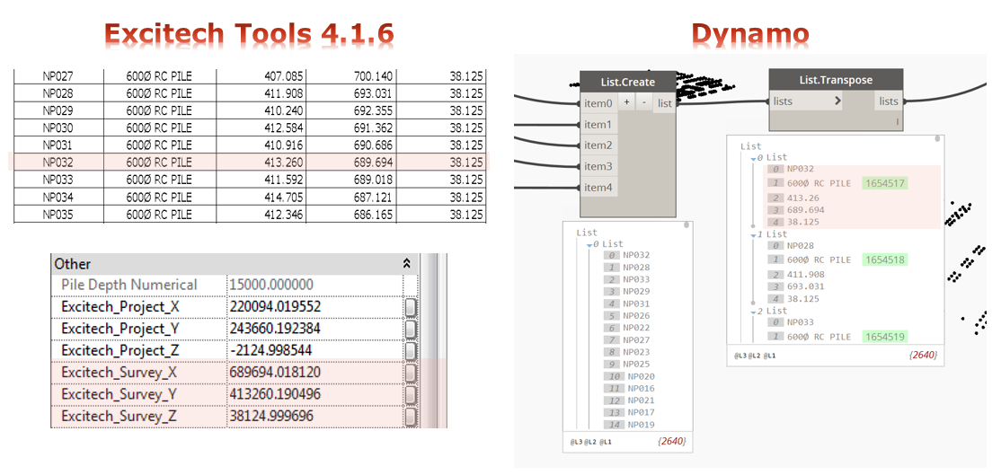The height and width of the screenshot is (475, 1001).
Task: Click the 687.121 schedule cell
Action: click(350, 197)
